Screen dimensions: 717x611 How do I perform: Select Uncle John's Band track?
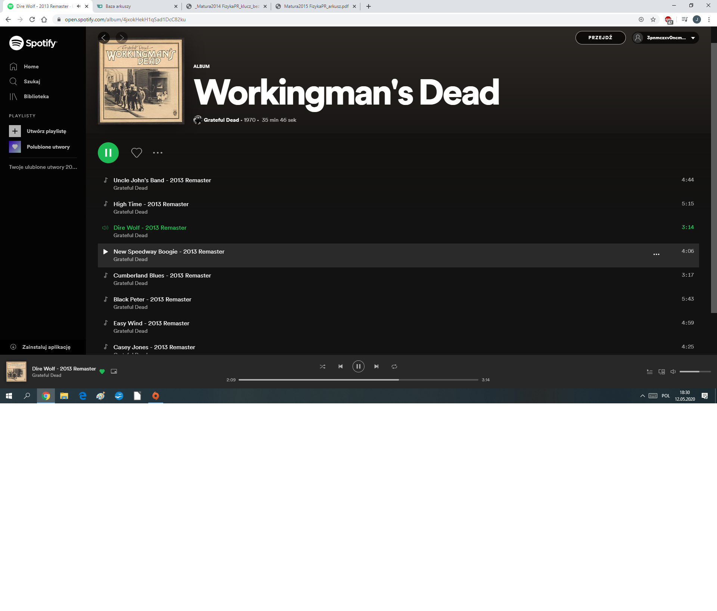pyautogui.click(x=398, y=184)
